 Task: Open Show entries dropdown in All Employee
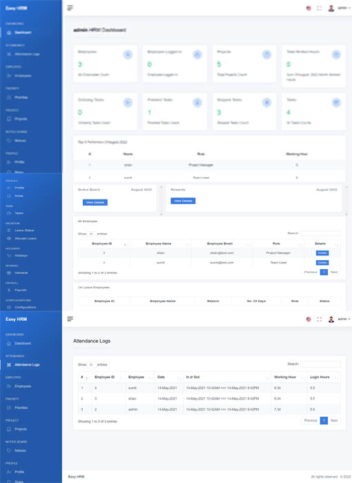[x=92, y=234]
